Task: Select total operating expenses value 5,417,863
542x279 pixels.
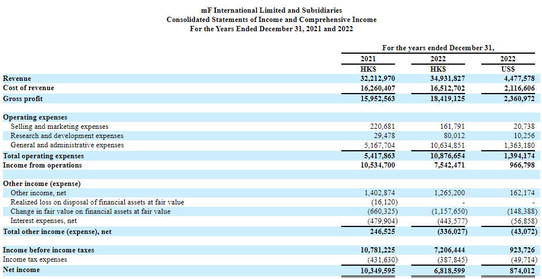Action: click(x=379, y=156)
